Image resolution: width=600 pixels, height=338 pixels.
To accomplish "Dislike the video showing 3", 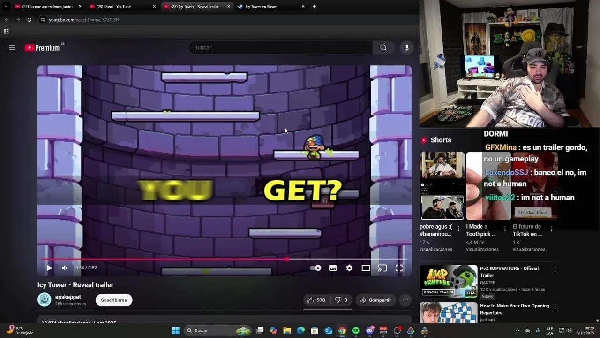I will click(x=341, y=300).
